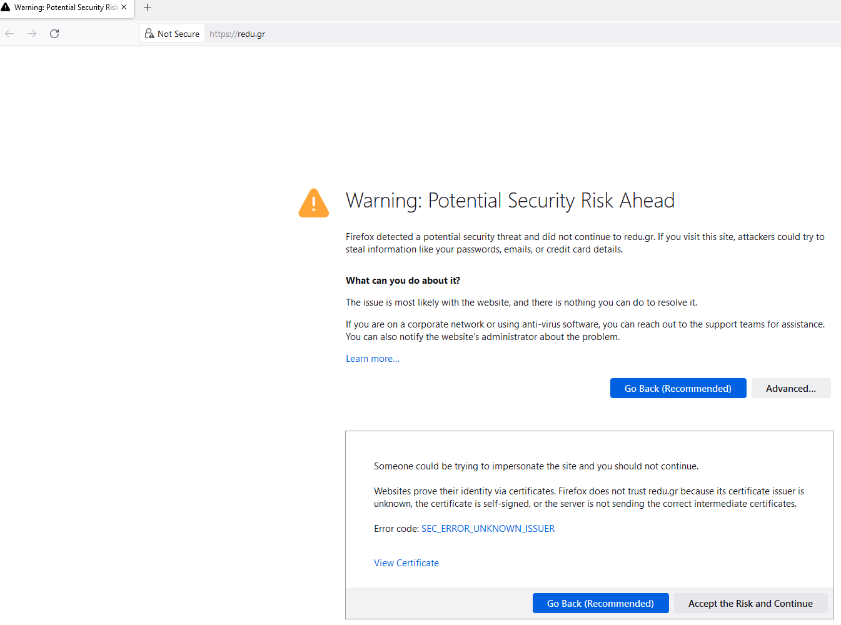This screenshot has width=841, height=625.
Task: Click the Not Secure label in the address bar
Action: [178, 34]
